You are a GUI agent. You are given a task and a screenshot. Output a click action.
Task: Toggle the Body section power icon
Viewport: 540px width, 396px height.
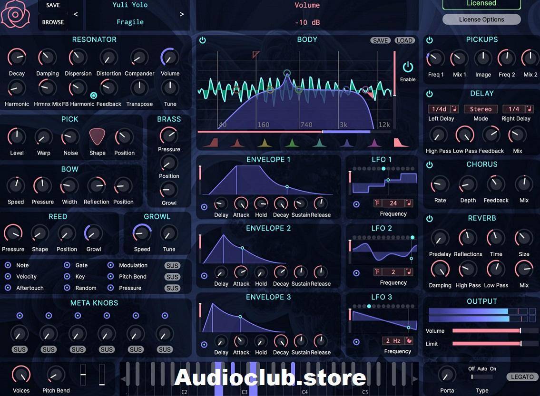[203, 40]
